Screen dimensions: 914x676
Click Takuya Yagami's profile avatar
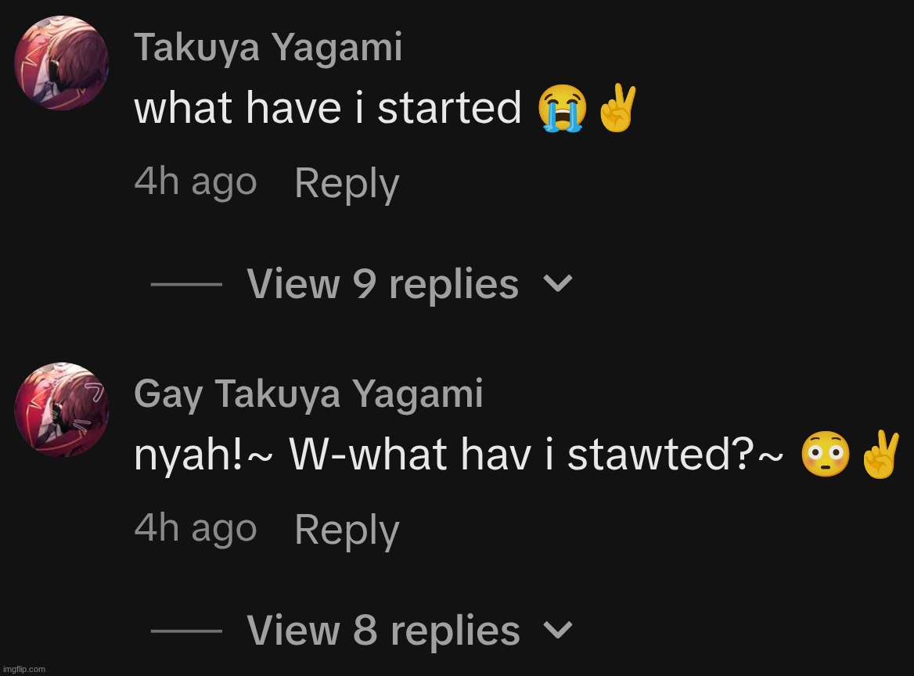coord(62,63)
